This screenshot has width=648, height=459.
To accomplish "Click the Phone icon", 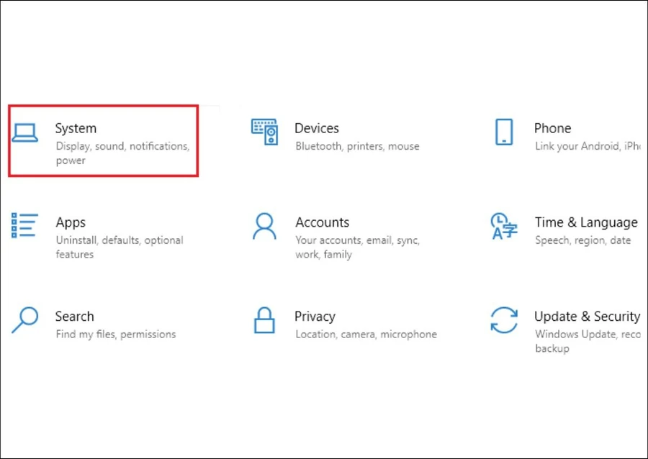I will pos(504,132).
